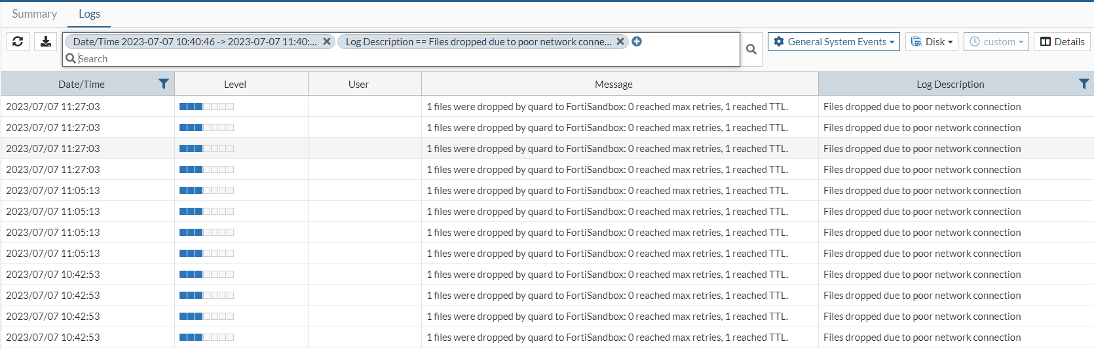Focus the log Search input field
The image size is (1094, 350).
pyautogui.click(x=393, y=58)
